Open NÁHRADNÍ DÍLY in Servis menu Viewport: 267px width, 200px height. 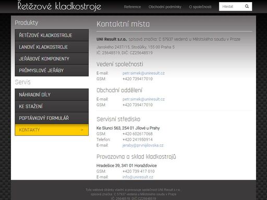(52, 95)
